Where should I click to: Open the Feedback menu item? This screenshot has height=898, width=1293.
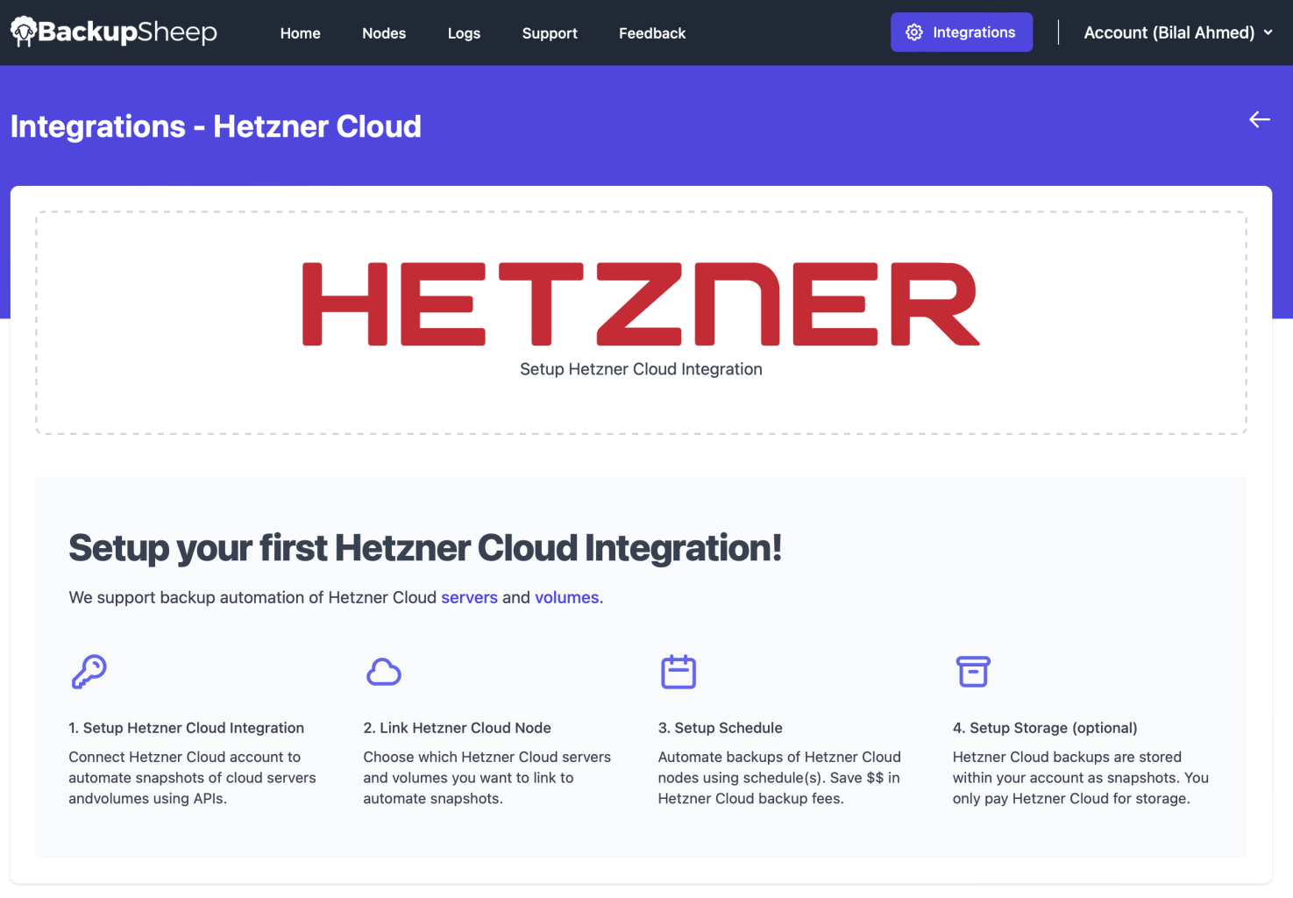click(x=652, y=33)
